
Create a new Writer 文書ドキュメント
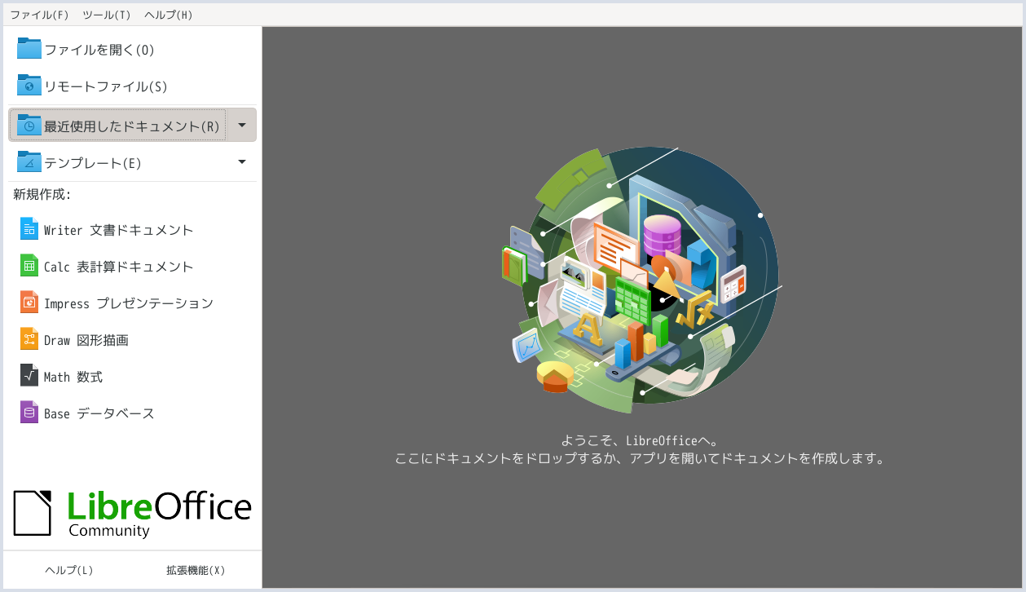click(x=132, y=230)
